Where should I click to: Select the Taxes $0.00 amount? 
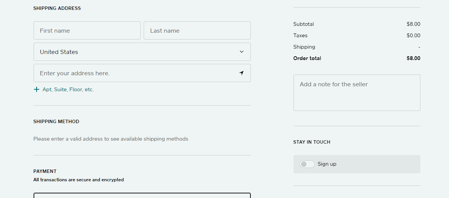414,35
